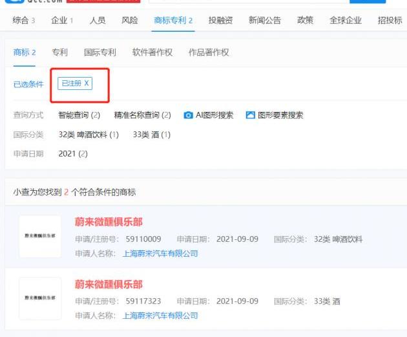Open AI图形搜索 text link
The height and width of the screenshot is (337, 407).
coord(214,115)
